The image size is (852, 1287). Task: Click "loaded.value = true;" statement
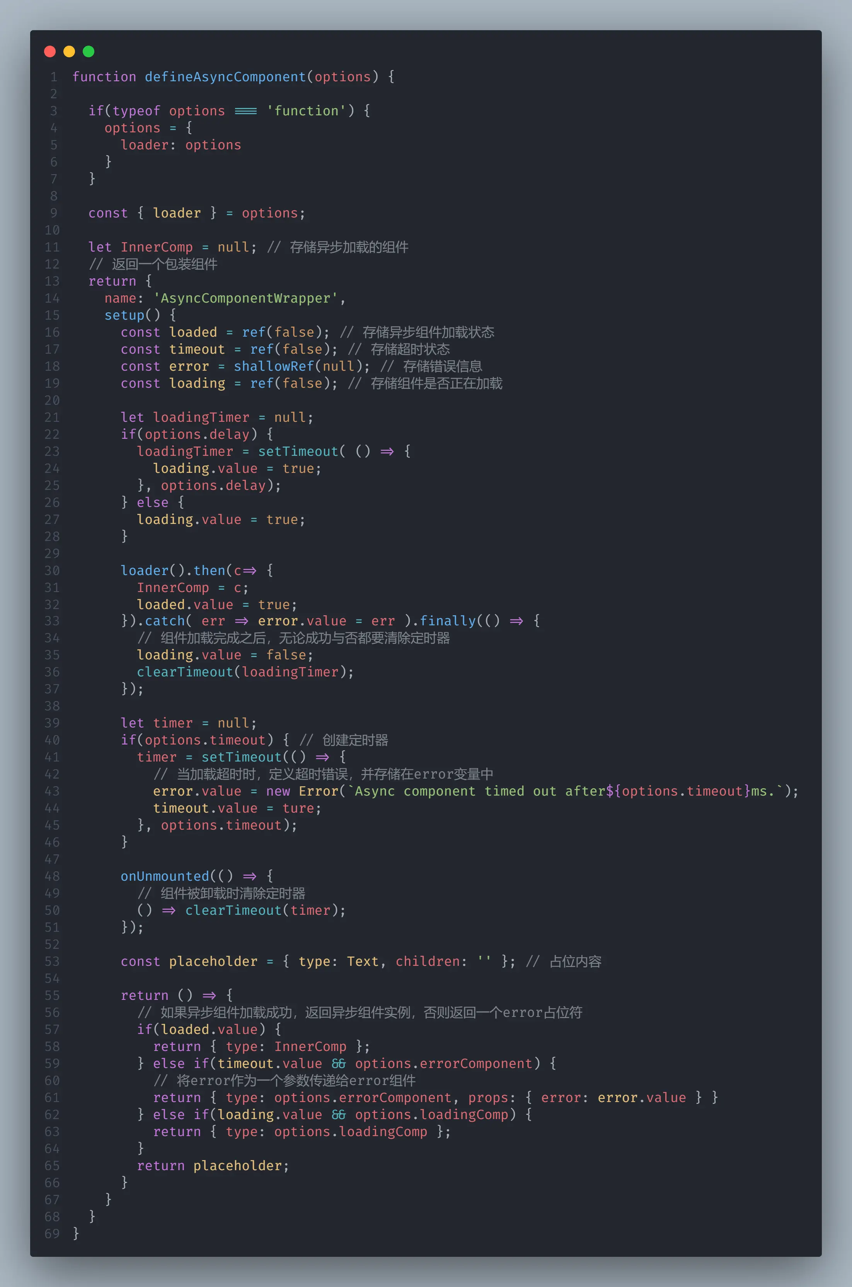[217, 604]
